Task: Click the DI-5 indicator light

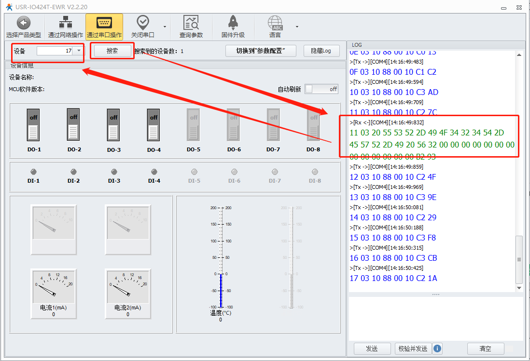Action: pos(195,172)
